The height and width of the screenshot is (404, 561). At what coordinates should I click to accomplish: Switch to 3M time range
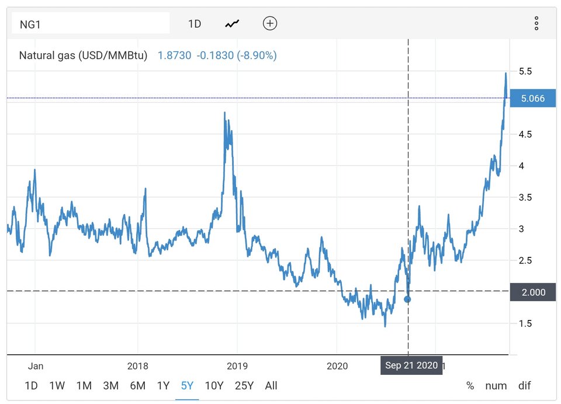pos(110,385)
